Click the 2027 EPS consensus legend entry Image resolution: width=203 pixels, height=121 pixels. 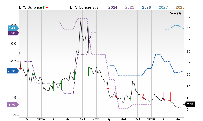160,7
